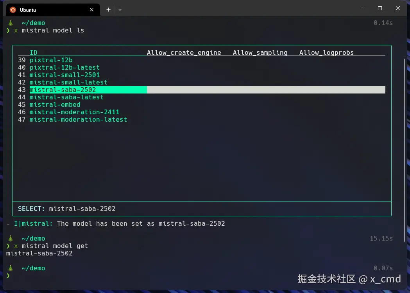Click the 'mistral model ls' command text
The height and width of the screenshot is (293, 410).
[53, 31]
